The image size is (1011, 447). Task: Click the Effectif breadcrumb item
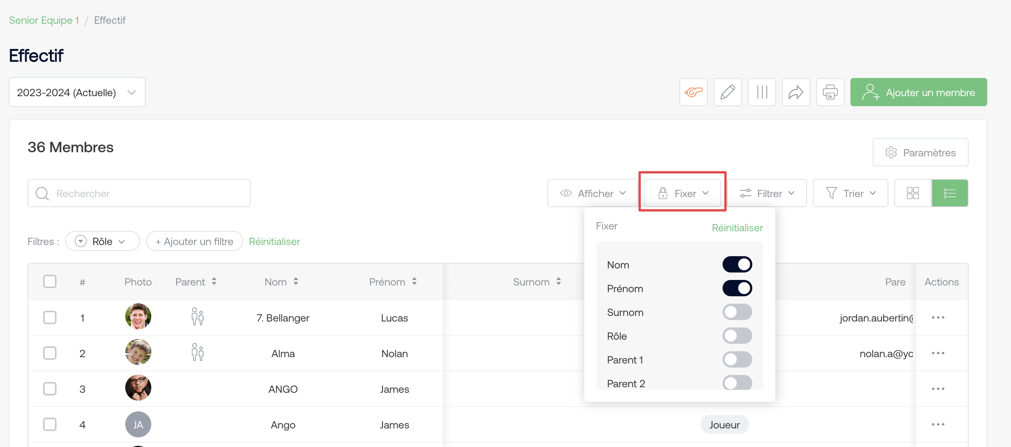click(x=110, y=20)
